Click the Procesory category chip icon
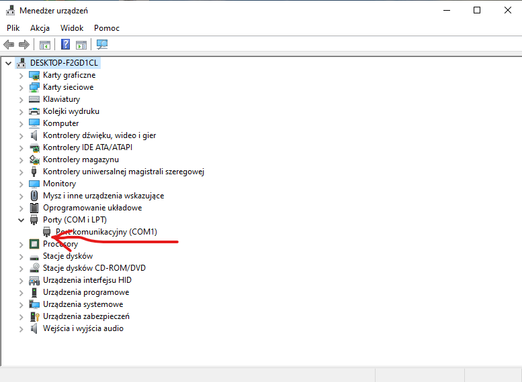This screenshot has height=382, width=522. coord(35,244)
